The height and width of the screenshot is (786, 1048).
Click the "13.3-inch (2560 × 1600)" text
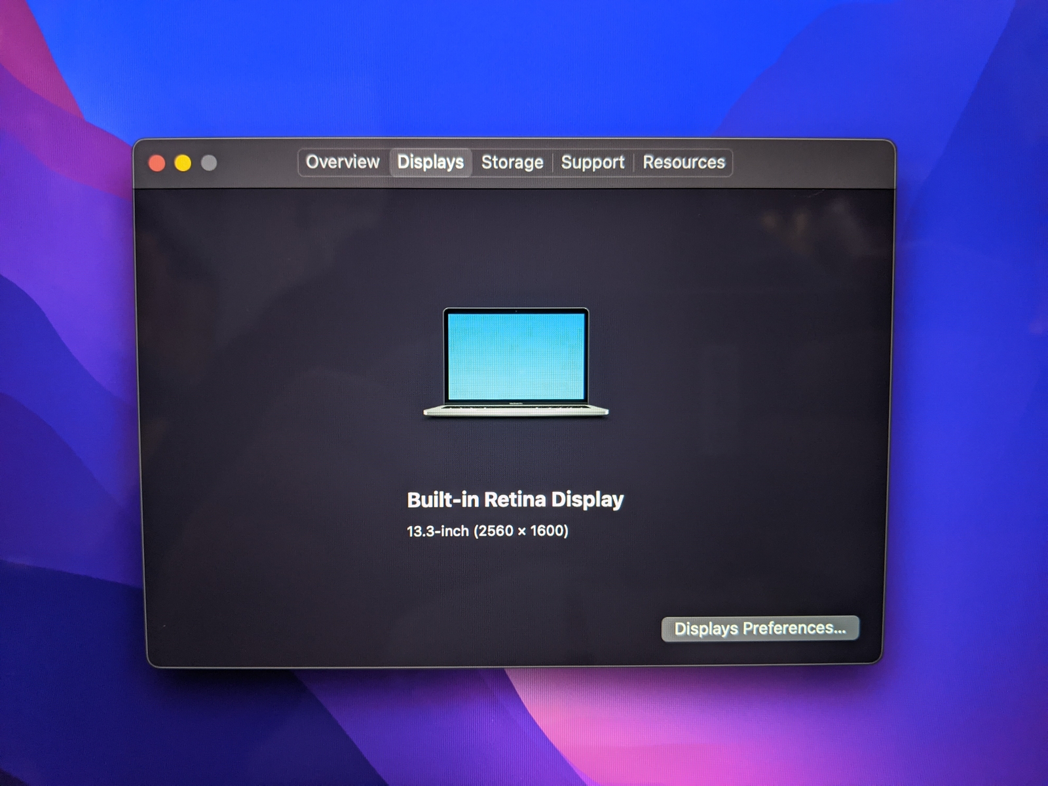[487, 531]
